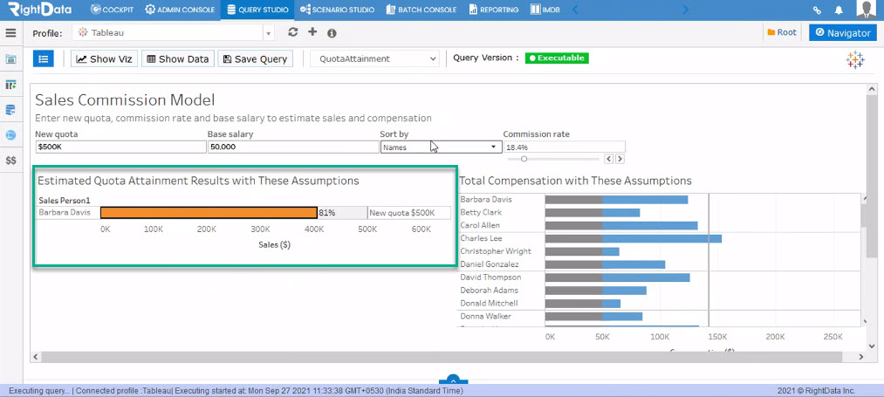This screenshot has width=884, height=397.
Task: Click the Show Viz button
Action: (x=105, y=58)
